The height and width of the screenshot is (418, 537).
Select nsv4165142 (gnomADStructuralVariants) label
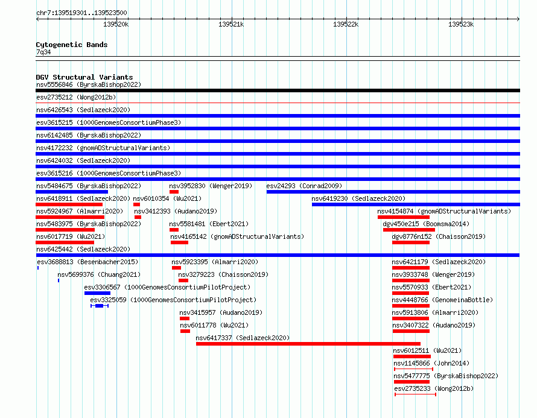pyautogui.click(x=237, y=236)
